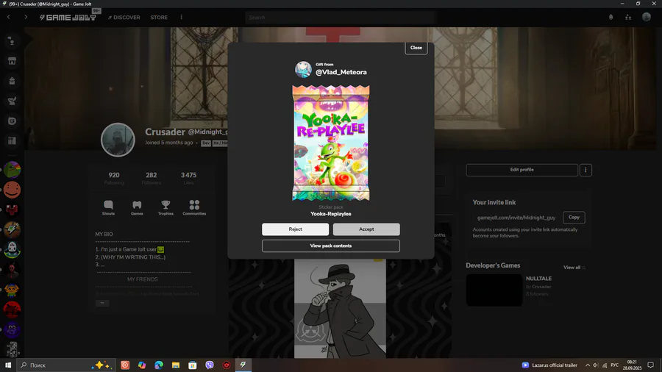This screenshot has width=662, height=372.
Task: Copy the invite link
Action: tap(574, 217)
